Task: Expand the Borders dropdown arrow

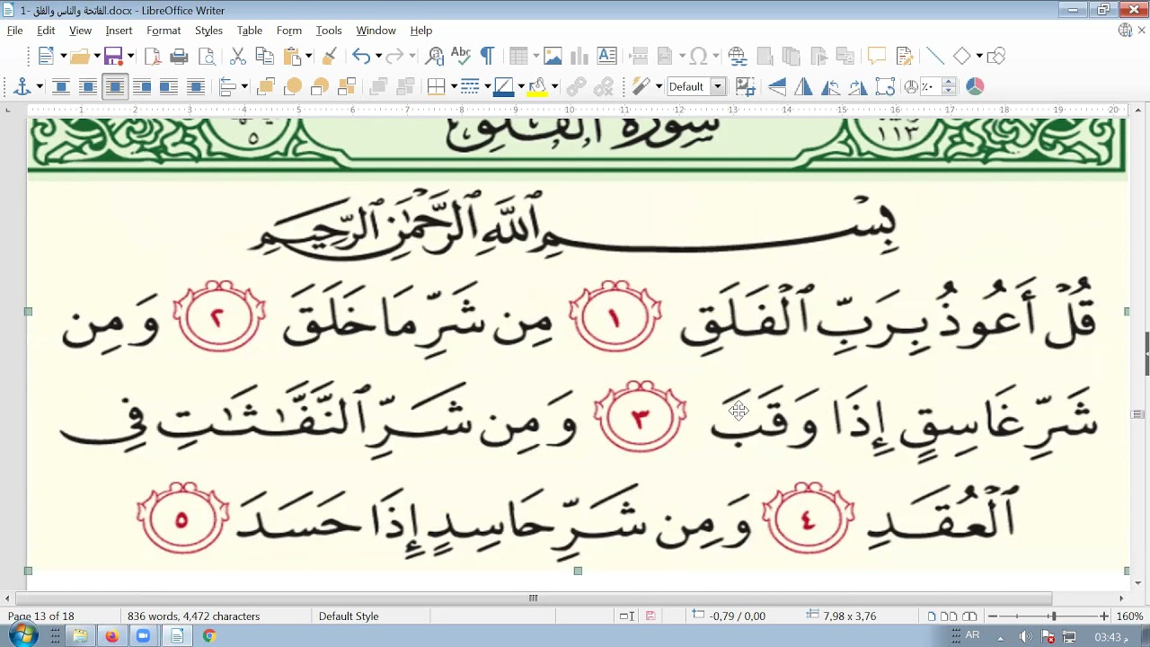Action: [454, 87]
